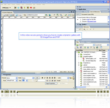
Task: Select the dynamic3dgal.php document tab
Action: click(7, 12)
